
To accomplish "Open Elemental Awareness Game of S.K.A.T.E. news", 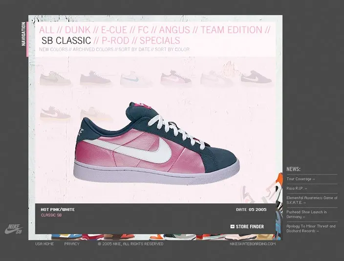I will [x=312, y=200].
